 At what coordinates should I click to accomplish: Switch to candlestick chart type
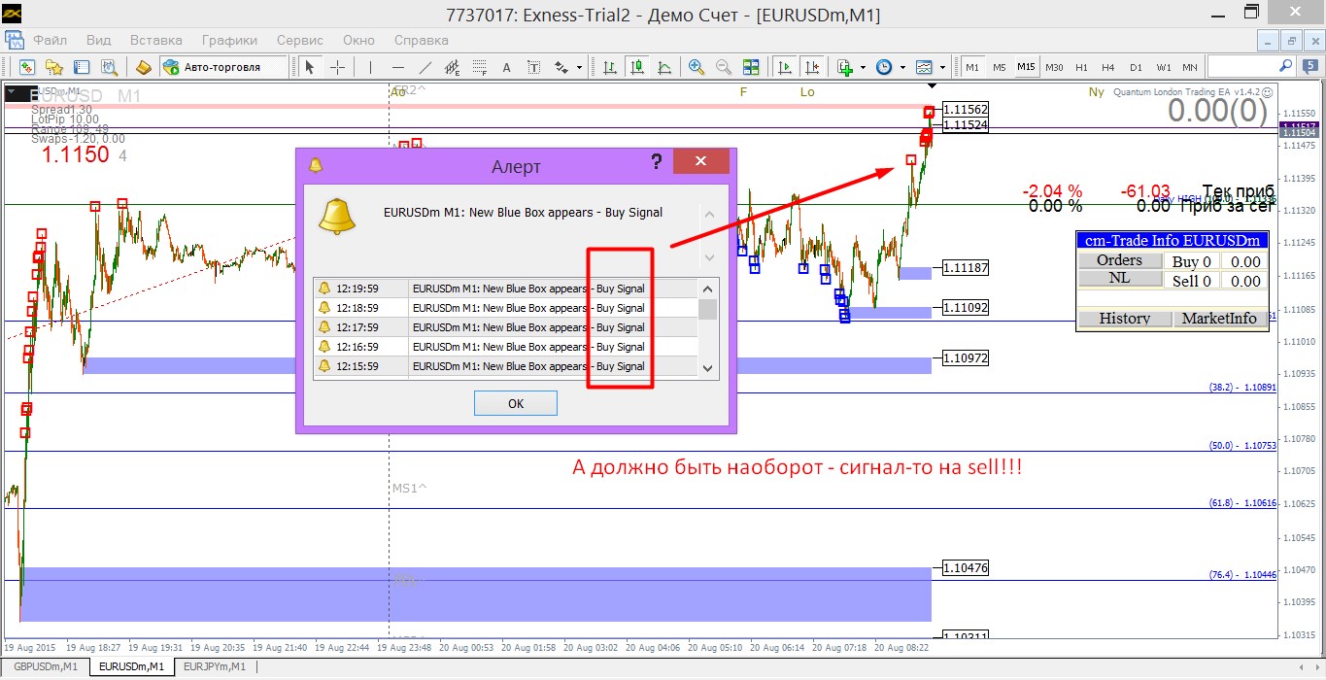[636, 67]
